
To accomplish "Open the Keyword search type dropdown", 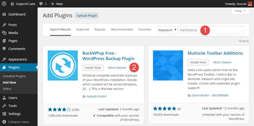I will click(167, 30).
